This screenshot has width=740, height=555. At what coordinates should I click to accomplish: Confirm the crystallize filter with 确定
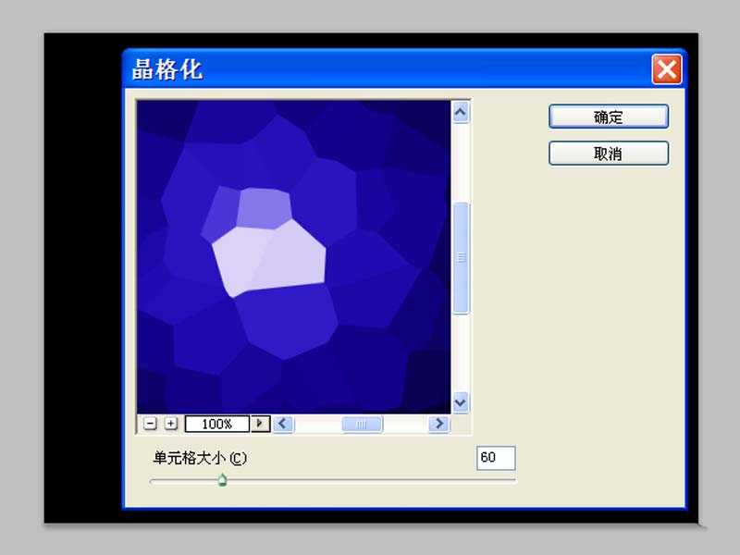point(609,116)
